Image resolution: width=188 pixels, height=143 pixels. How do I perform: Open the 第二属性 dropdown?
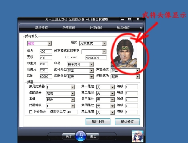(x=105, y=93)
